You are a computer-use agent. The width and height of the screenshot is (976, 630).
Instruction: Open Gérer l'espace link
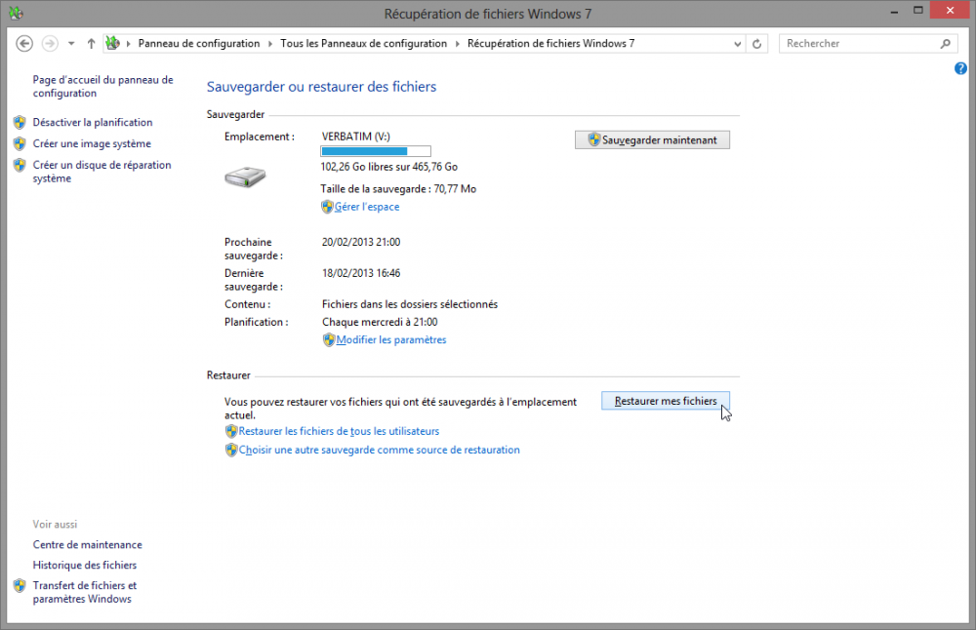pos(367,207)
